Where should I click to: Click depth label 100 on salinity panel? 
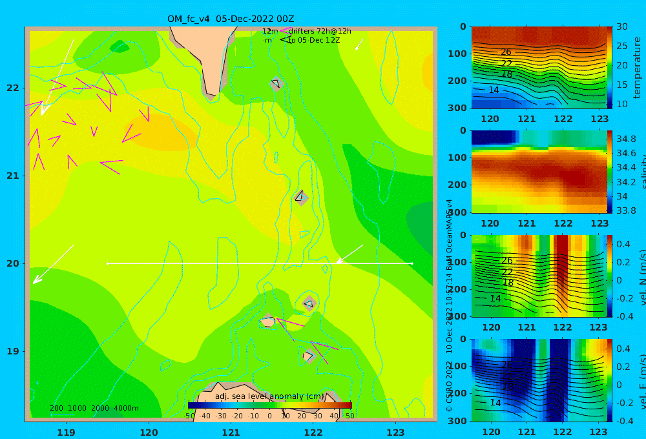pos(458,158)
